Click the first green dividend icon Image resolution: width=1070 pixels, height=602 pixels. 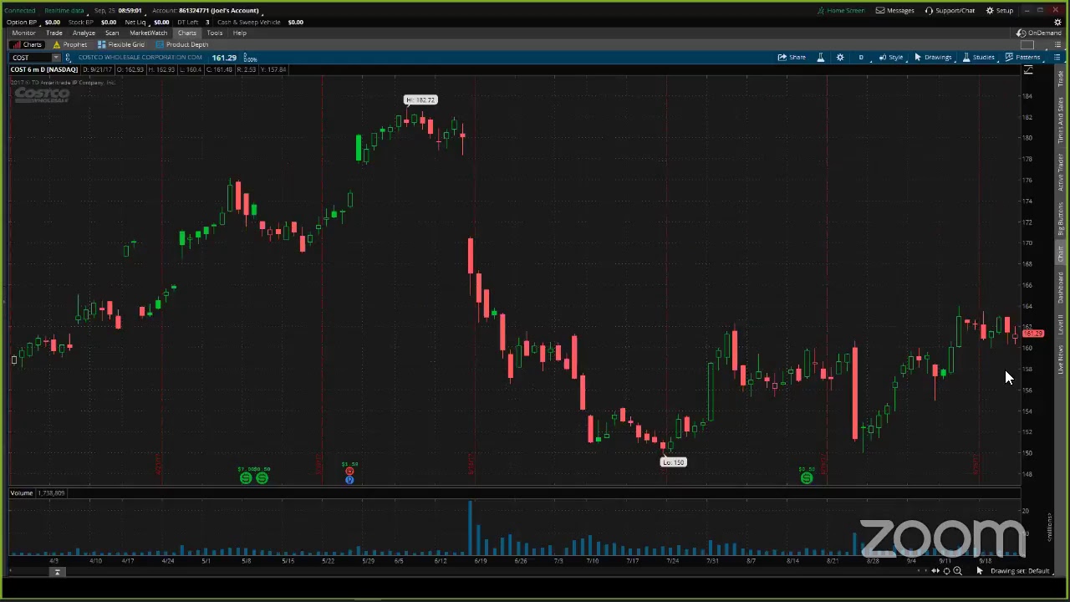(x=246, y=478)
